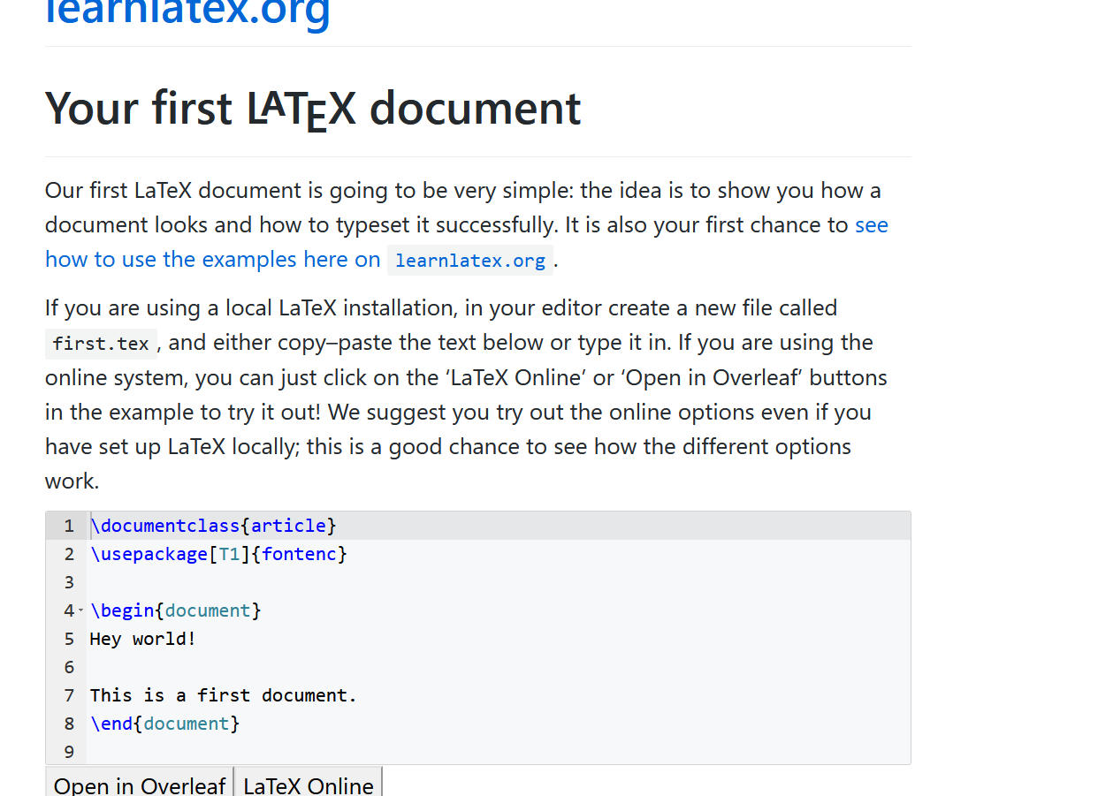This screenshot has height=796, width=1098.
Task: Click line number 5 beside 'Hey world!'
Action: tap(68, 638)
